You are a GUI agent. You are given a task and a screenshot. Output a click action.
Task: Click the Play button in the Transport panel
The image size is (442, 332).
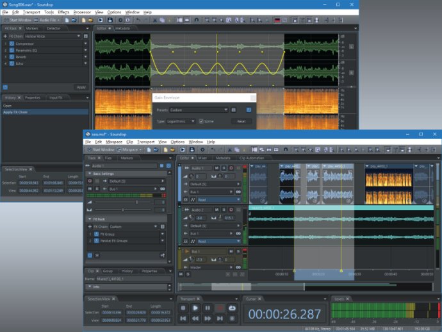pyautogui.click(x=195, y=308)
